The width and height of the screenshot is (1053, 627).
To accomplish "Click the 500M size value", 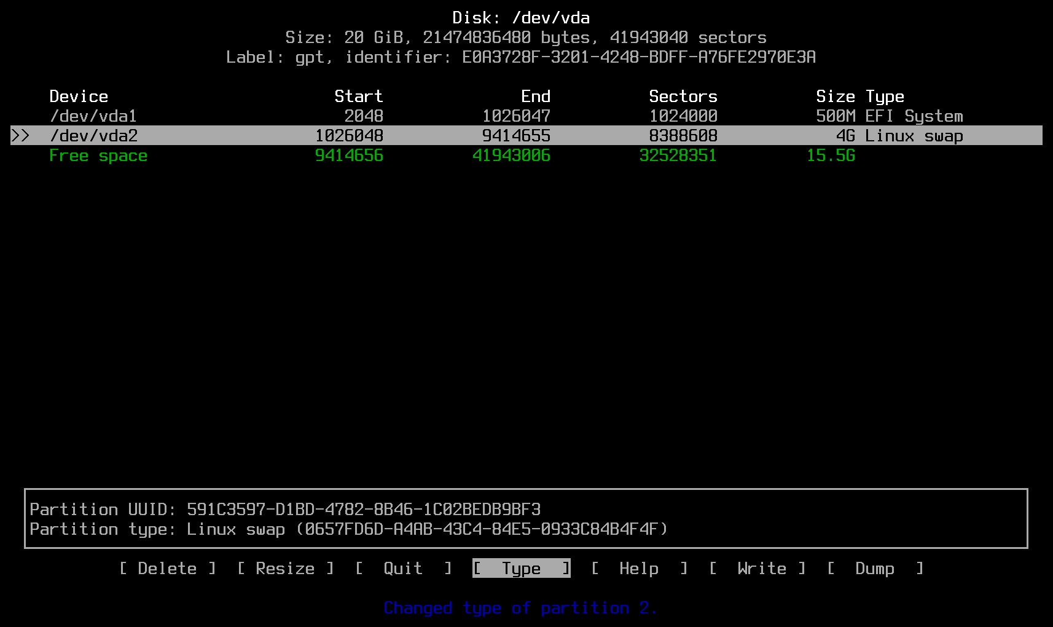I will click(x=836, y=116).
